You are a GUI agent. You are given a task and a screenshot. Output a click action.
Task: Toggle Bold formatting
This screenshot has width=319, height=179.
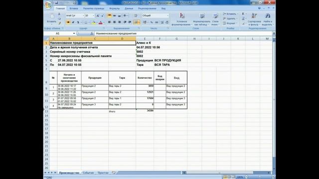coord(68,22)
